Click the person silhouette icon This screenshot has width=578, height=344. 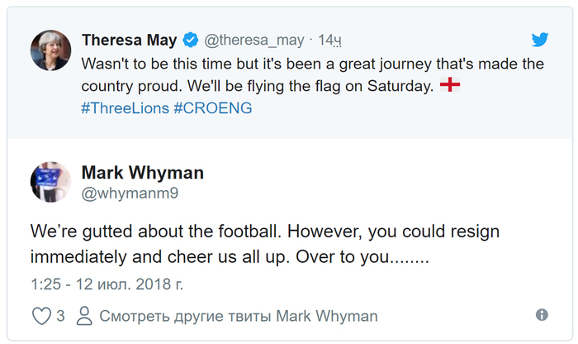[x=83, y=316]
